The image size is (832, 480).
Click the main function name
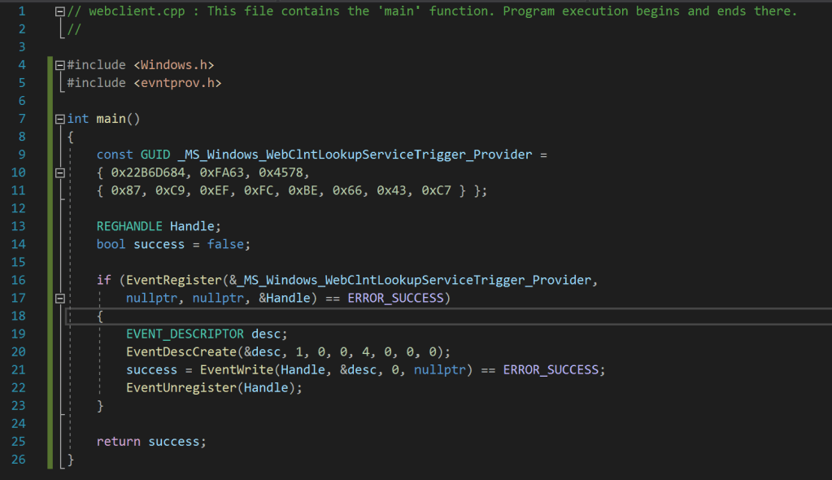[x=111, y=119]
